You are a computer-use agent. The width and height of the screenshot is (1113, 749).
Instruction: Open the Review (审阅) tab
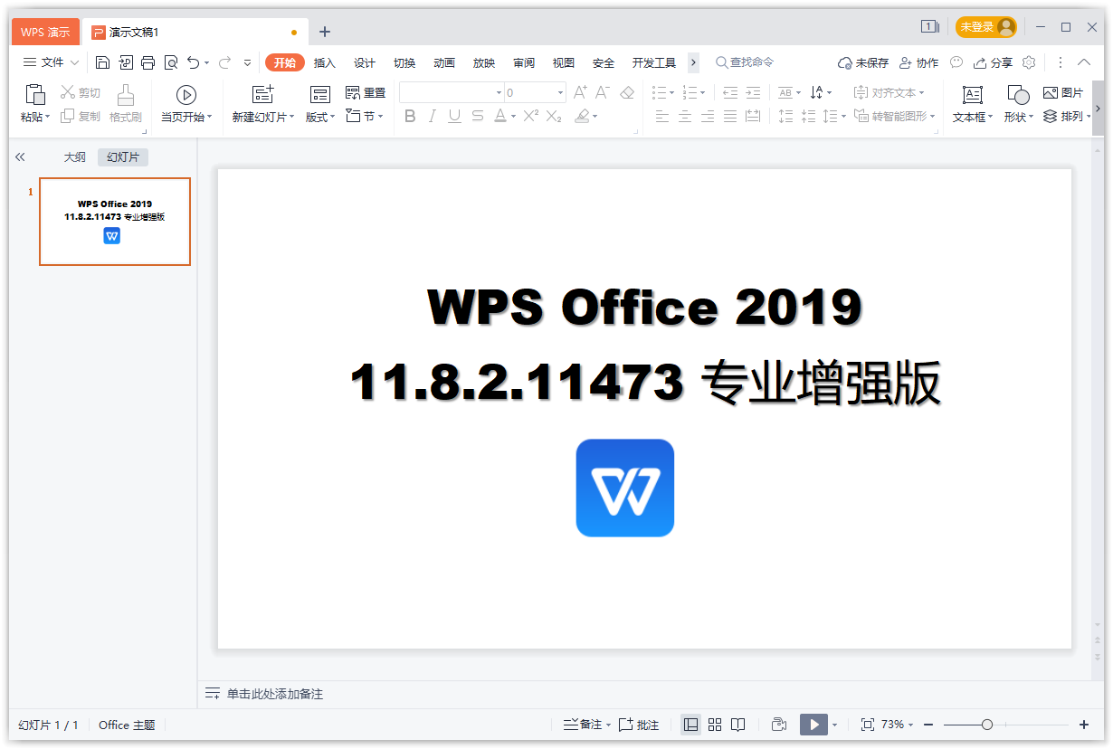(x=524, y=62)
